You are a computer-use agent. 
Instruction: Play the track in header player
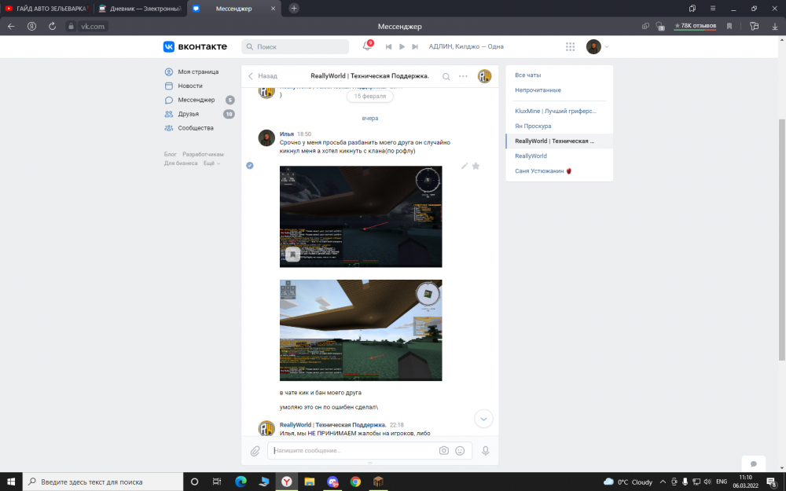tap(402, 46)
